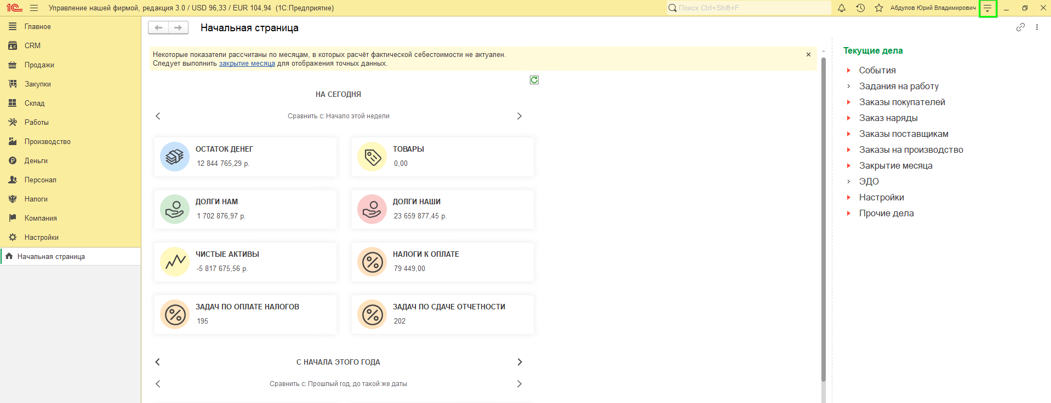Open the Работы section

[71, 122]
